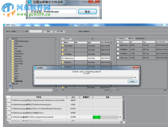Select the 2.4 MB size cell
The width and height of the screenshot is (168, 127).
coord(136,58)
